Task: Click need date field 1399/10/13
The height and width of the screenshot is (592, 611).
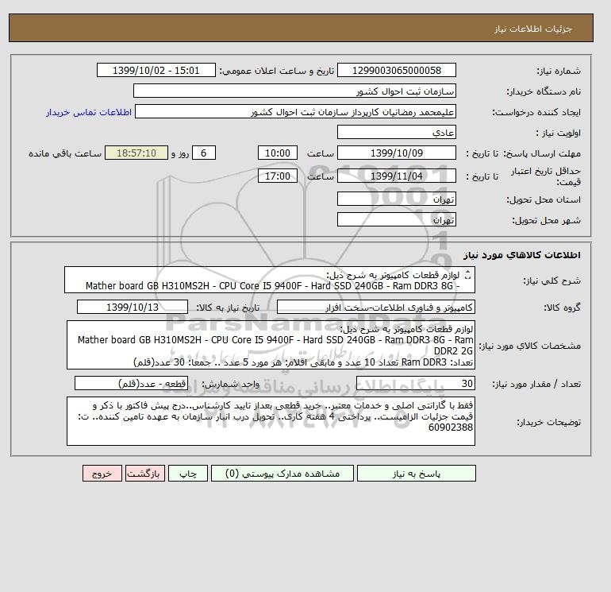Action: pos(133,307)
